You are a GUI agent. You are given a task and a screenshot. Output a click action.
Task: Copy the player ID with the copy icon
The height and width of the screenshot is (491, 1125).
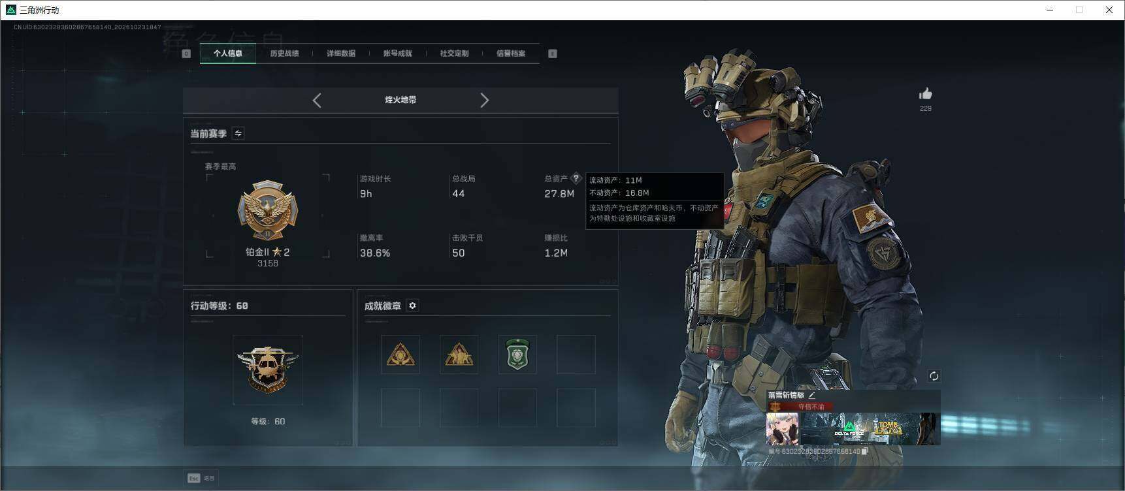coord(864,451)
